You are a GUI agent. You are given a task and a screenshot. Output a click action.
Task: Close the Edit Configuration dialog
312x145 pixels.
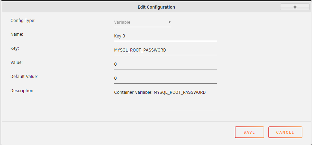coord(294,7)
